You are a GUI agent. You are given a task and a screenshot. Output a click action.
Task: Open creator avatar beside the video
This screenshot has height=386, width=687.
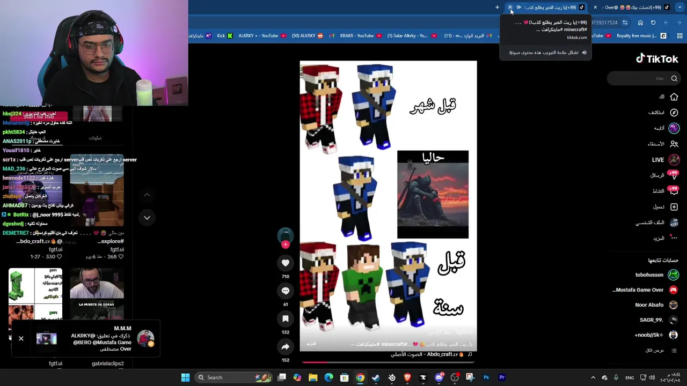286,235
